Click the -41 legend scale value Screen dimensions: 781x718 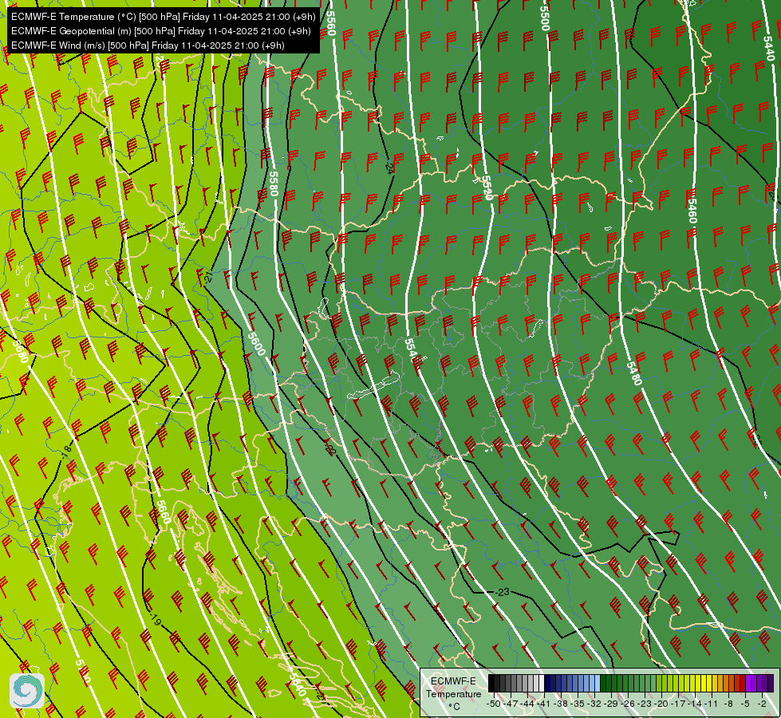pos(543,704)
